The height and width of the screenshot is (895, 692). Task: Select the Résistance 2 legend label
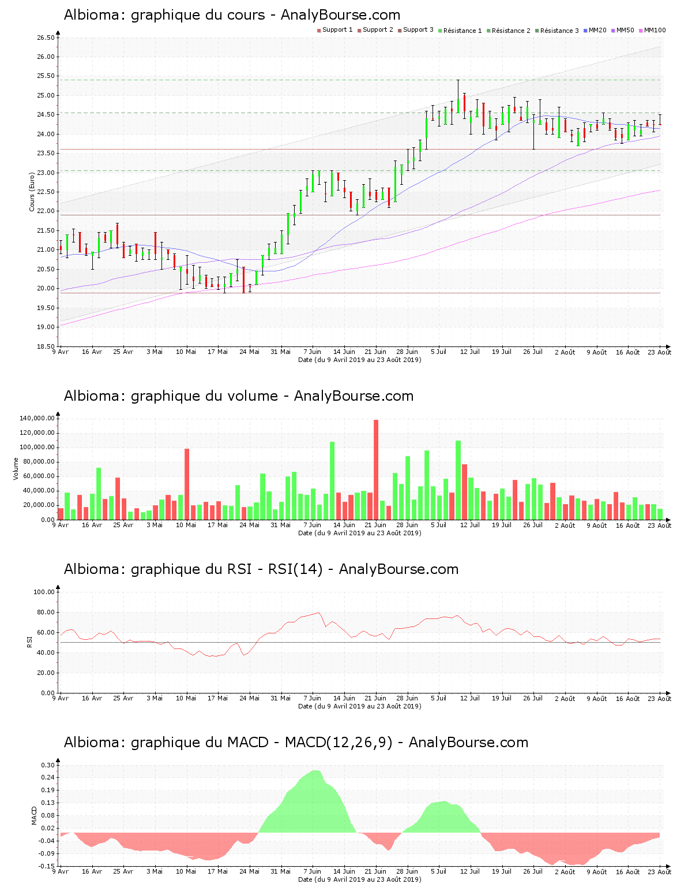click(x=511, y=31)
